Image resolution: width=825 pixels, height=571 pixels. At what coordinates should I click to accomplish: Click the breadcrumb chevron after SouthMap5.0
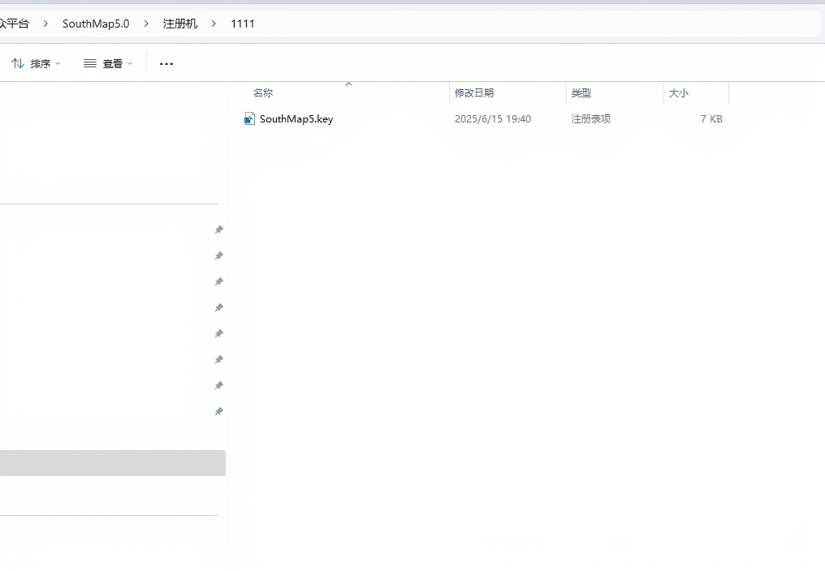pos(145,24)
